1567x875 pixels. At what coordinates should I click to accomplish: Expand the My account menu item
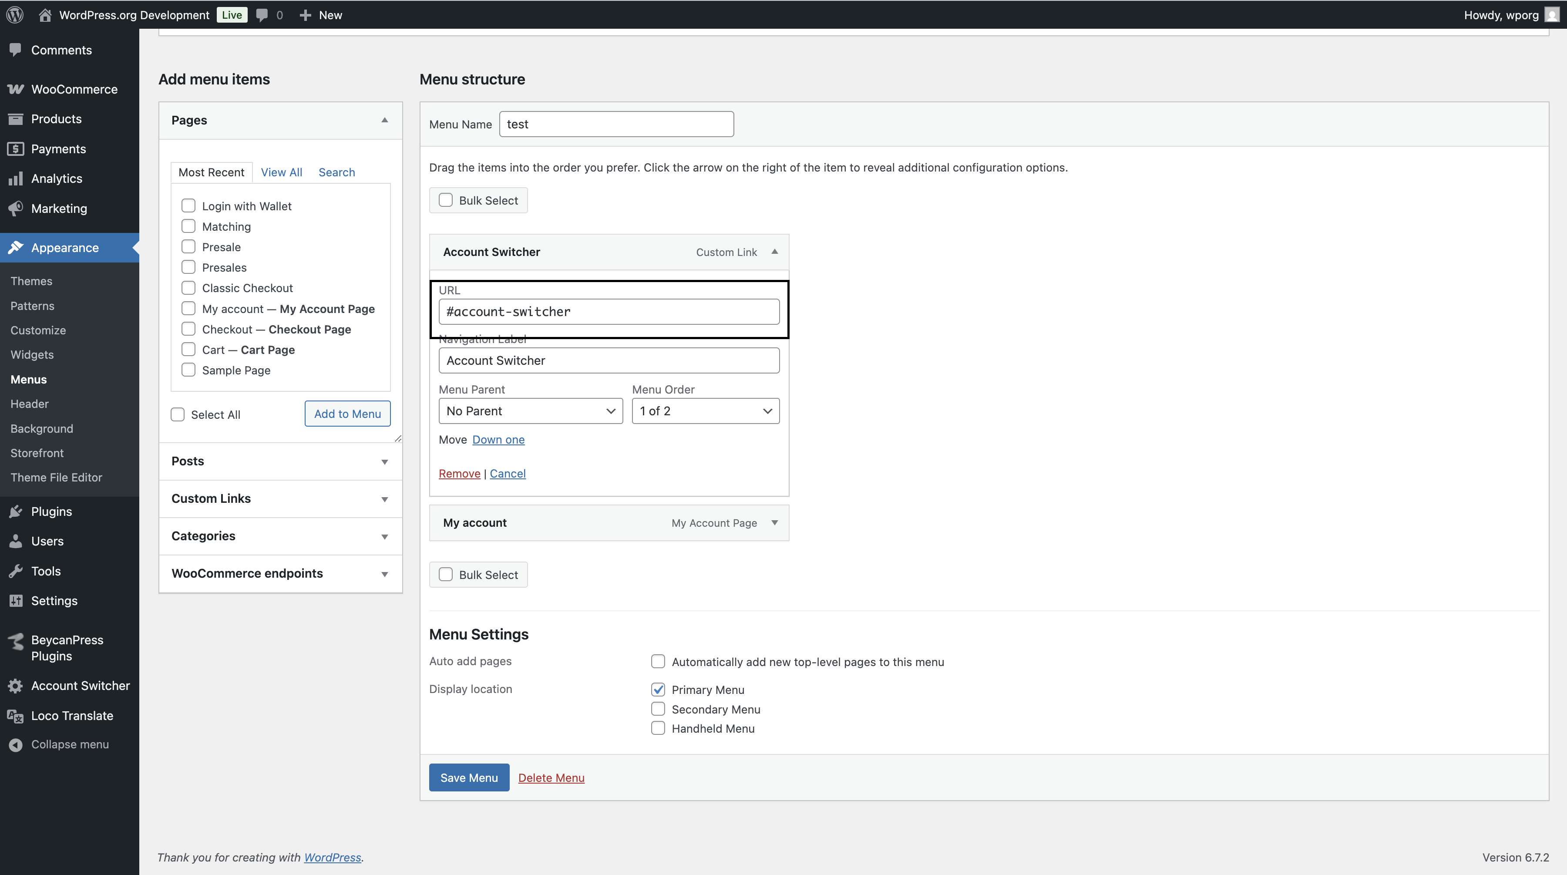pyautogui.click(x=774, y=523)
